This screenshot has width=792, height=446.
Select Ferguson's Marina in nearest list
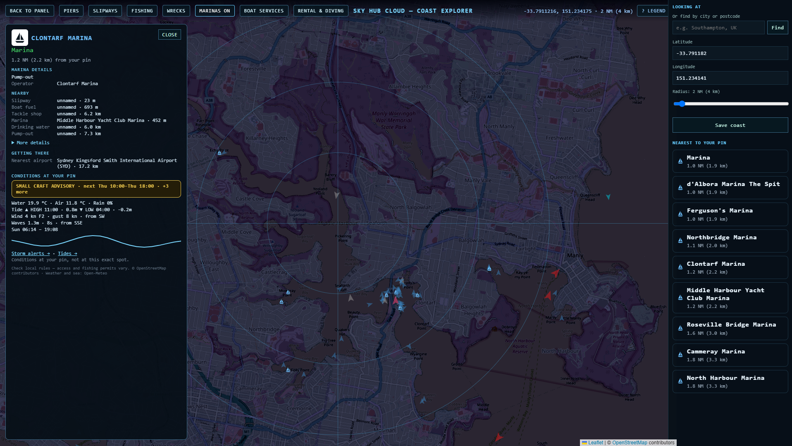coord(730,214)
